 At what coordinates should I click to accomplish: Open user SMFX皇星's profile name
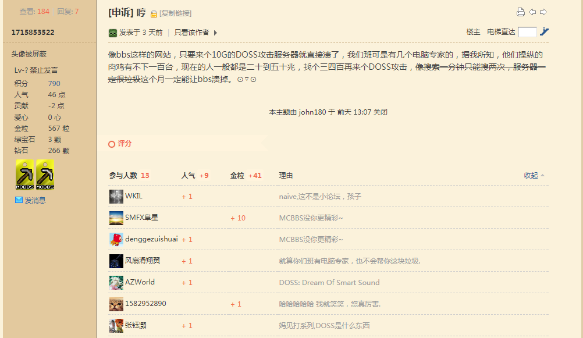pos(141,218)
